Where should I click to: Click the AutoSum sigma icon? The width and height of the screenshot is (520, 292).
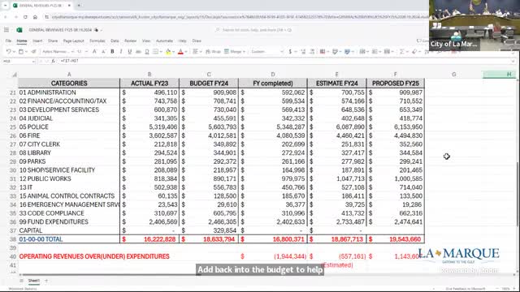401,52
